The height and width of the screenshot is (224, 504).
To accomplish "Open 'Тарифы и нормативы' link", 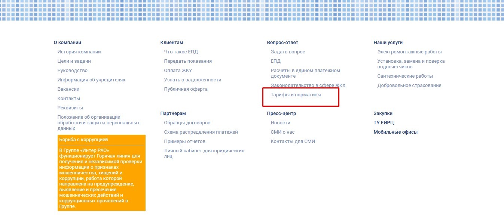I will pos(296,95).
